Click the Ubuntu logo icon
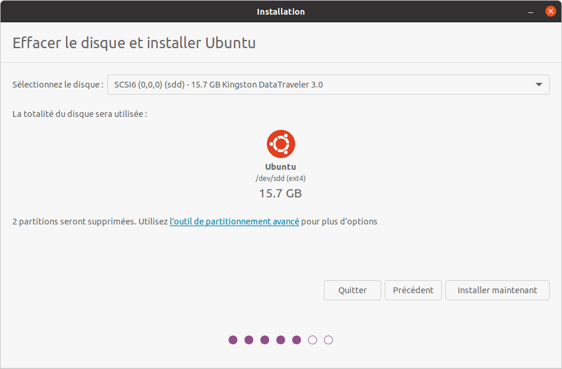Image resolution: width=562 pixels, height=369 pixels. coord(280,144)
